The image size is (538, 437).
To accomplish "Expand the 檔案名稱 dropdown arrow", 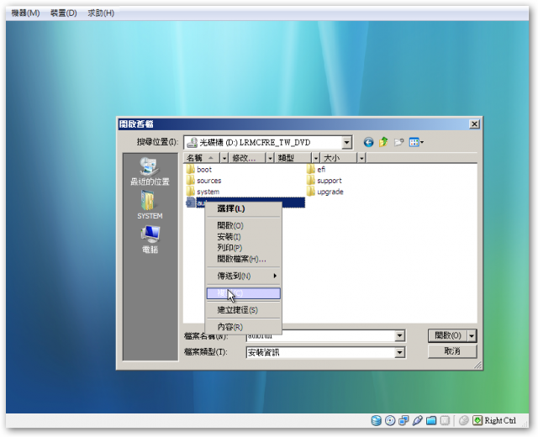I will [400, 336].
